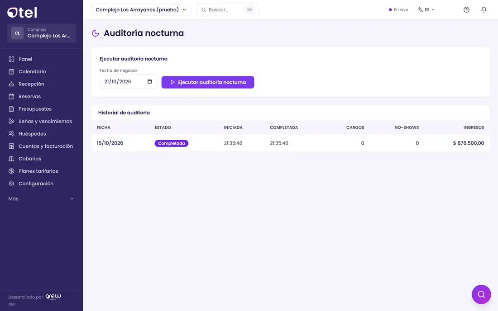Open the calendar picker icon in date field
The height and width of the screenshot is (311, 498).
(149, 81)
